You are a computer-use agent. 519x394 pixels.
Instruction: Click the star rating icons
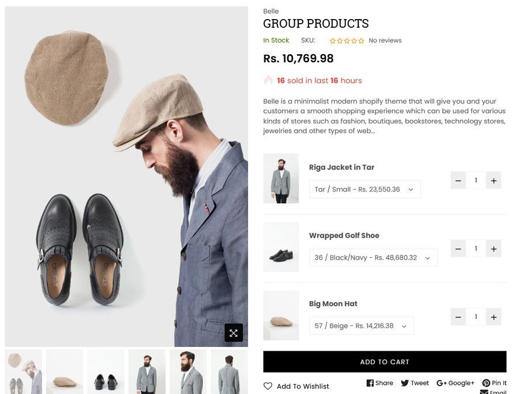pyautogui.click(x=347, y=41)
